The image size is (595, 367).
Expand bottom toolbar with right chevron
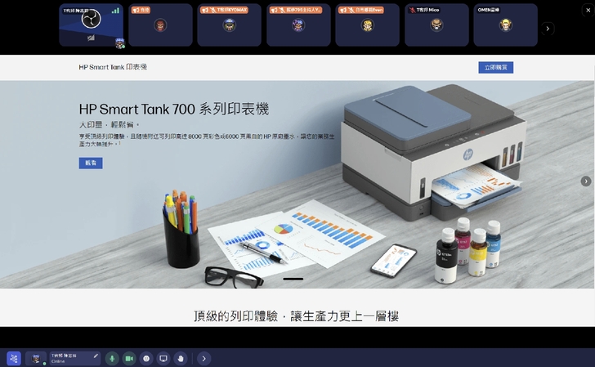click(204, 358)
